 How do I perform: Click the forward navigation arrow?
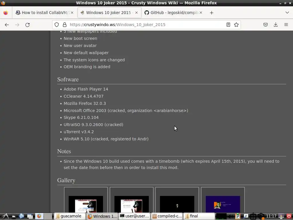tap(17, 25)
